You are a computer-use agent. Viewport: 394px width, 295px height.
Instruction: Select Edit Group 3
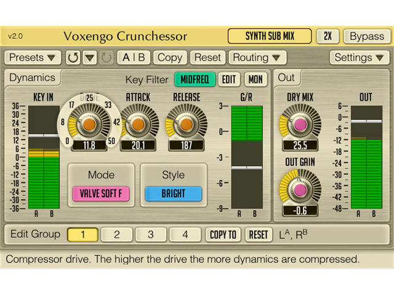(x=151, y=235)
